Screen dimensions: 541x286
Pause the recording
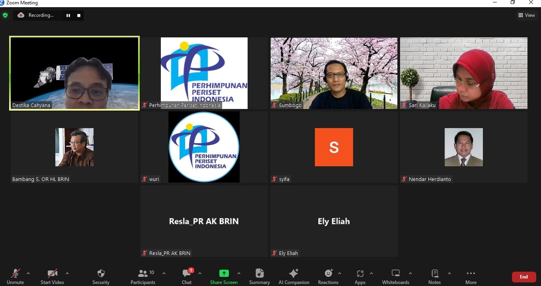68,16
